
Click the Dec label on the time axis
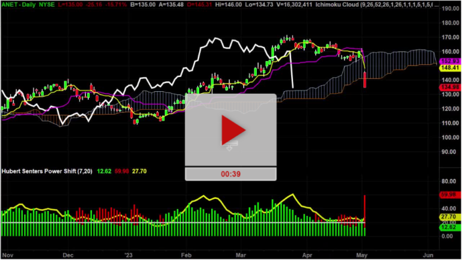coord(67,254)
